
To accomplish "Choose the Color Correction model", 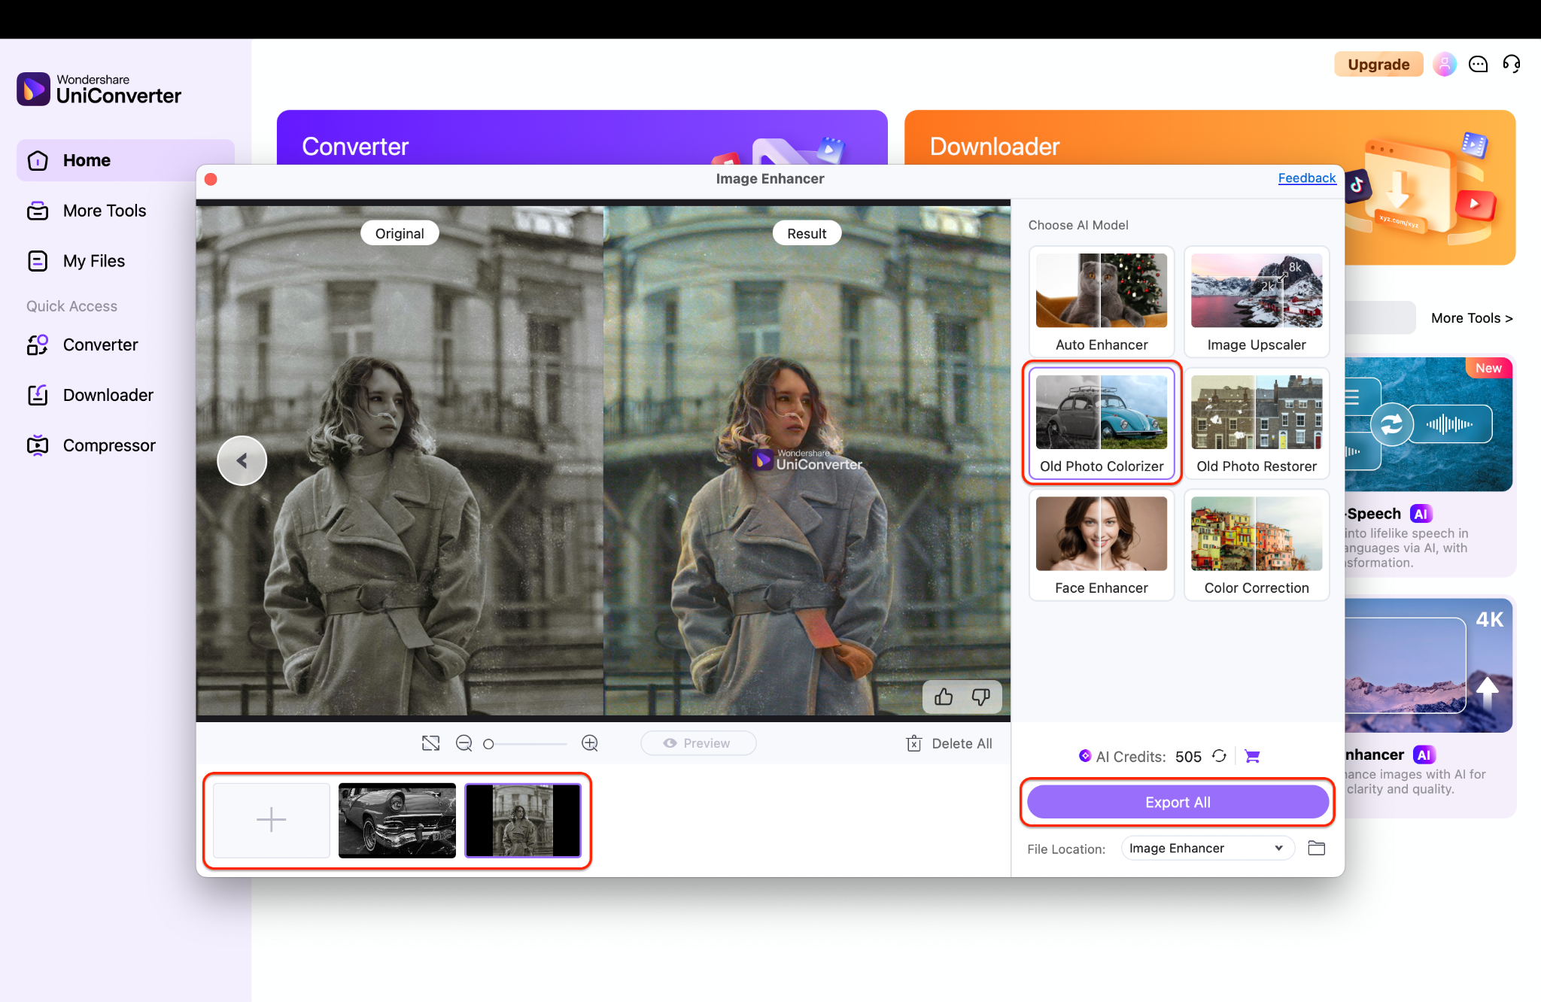I will (x=1257, y=545).
